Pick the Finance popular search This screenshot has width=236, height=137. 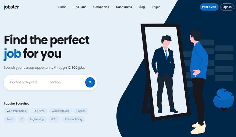81,111
